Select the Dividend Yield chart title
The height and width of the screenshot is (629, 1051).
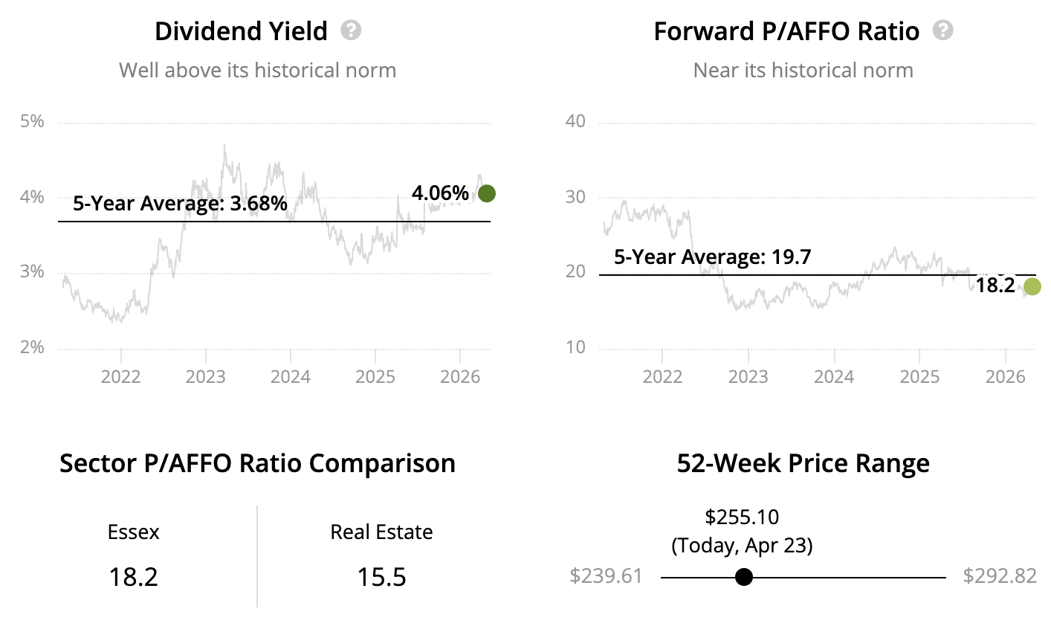[241, 31]
